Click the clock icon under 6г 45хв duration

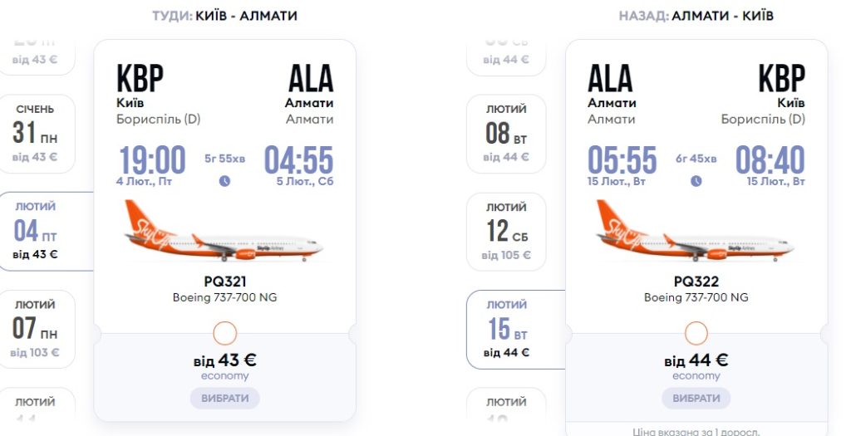click(x=696, y=181)
